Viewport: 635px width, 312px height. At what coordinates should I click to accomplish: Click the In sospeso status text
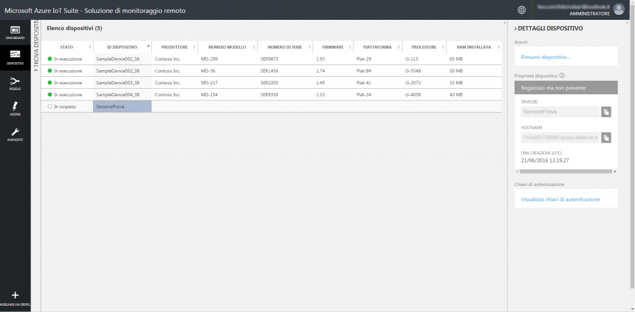point(64,107)
